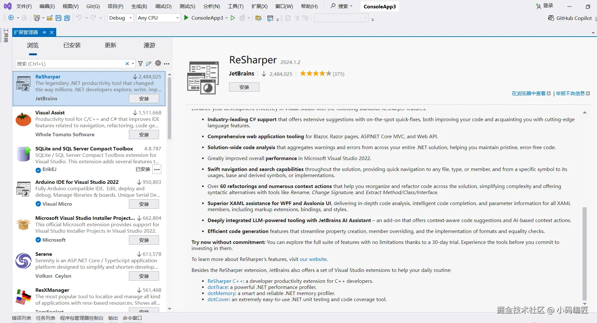Image resolution: width=597 pixels, height=323 pixels.
Task: Open the Git(G) menu
Action: [93, 6]
